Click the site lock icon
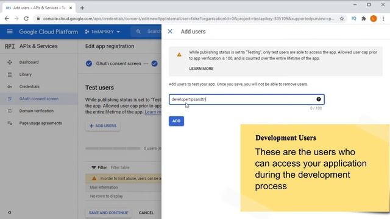 pyautogui.click(x=38, y=19)
